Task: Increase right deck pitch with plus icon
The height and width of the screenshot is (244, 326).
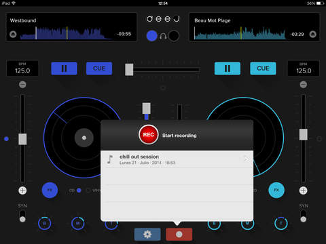Action: pos(304,190)
